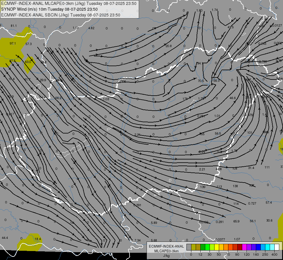Click the legend tick label 70
283x260 pixels.
coord(228,255)
